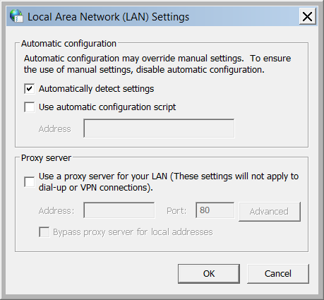Click the Port label beside the 80 field
Screen dimensions: 324x300
[x=176, y=210]
